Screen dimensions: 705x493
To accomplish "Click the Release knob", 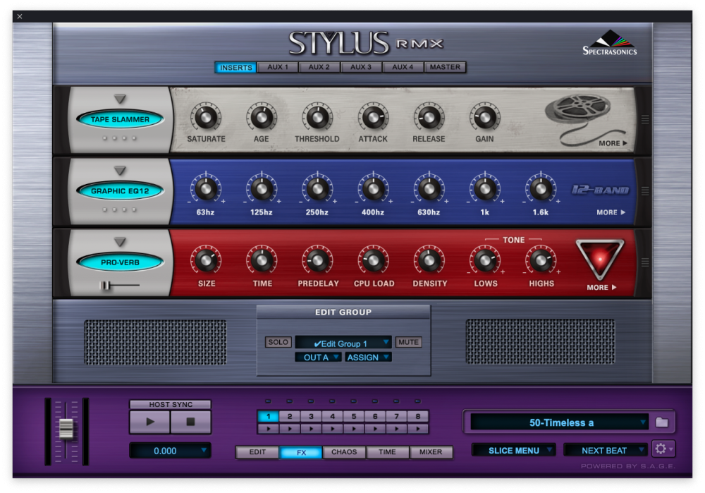I will point(429,117).
